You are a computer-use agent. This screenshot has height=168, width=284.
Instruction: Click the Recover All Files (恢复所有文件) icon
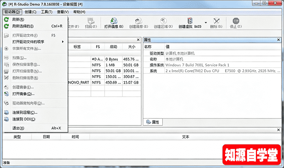[x=6, y=49]
